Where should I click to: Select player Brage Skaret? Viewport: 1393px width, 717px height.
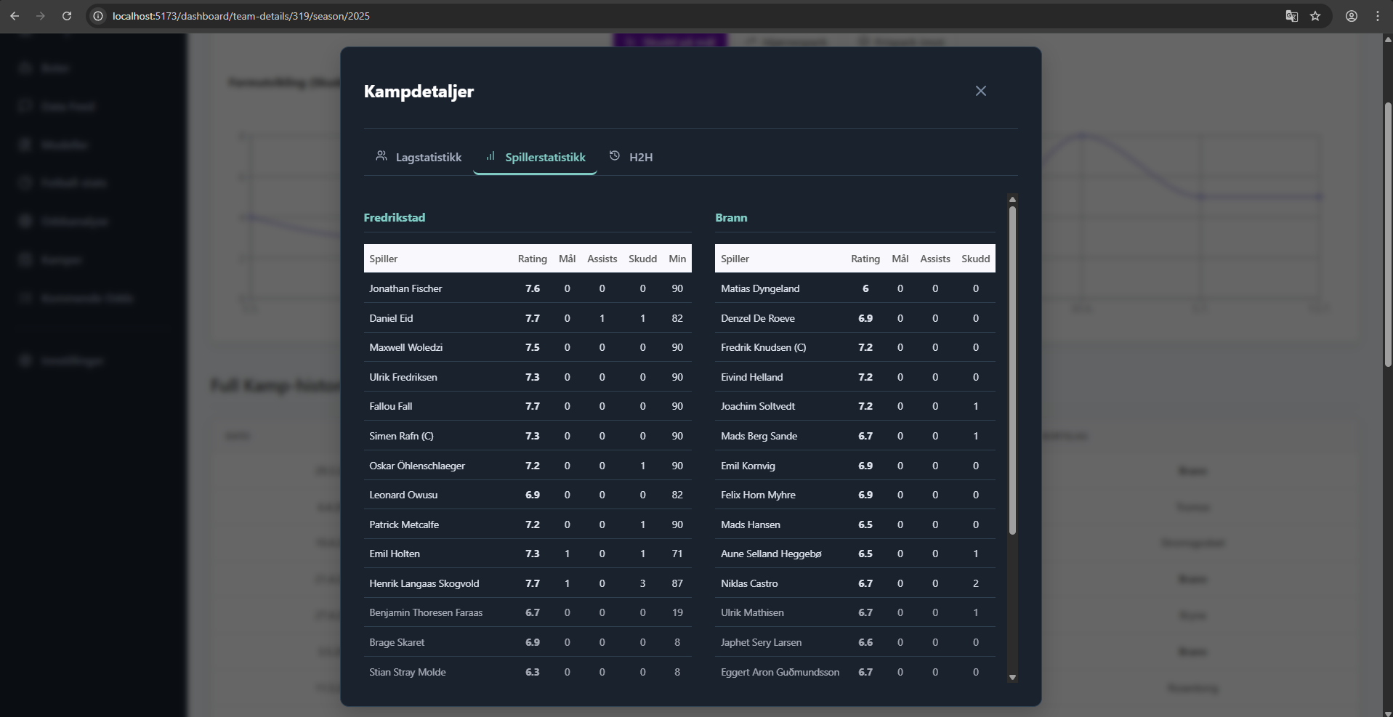pos(397,642)
